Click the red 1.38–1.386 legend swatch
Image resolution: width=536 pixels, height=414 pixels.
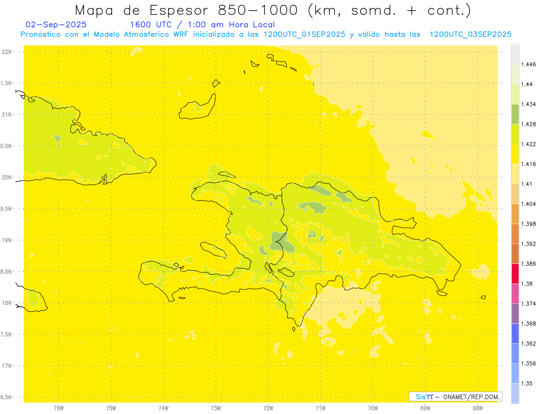pos(515,273)
